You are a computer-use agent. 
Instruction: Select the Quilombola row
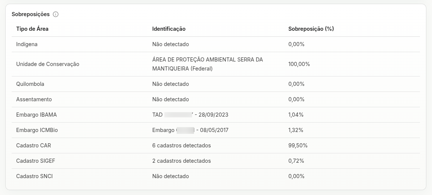tap(216, 84)
